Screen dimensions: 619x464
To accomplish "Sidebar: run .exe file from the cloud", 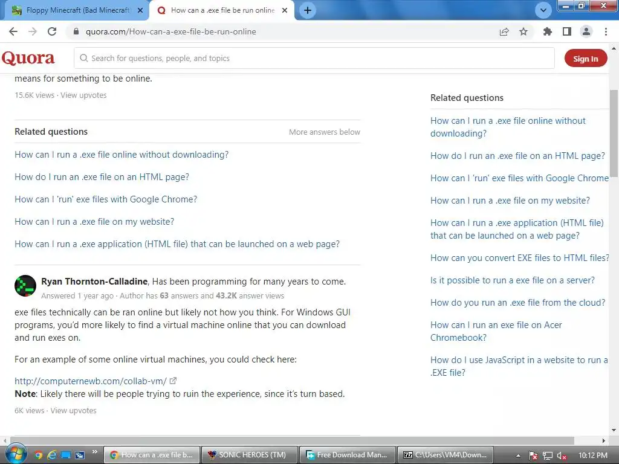I will point(517,303).
